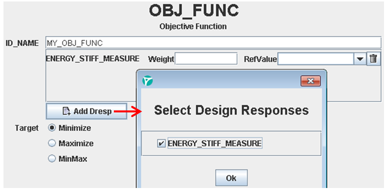Image resolution: width=388 pixels, height=190 pixels.
Task: Pick the MinMax target radio button
Action: click(52, 159)
